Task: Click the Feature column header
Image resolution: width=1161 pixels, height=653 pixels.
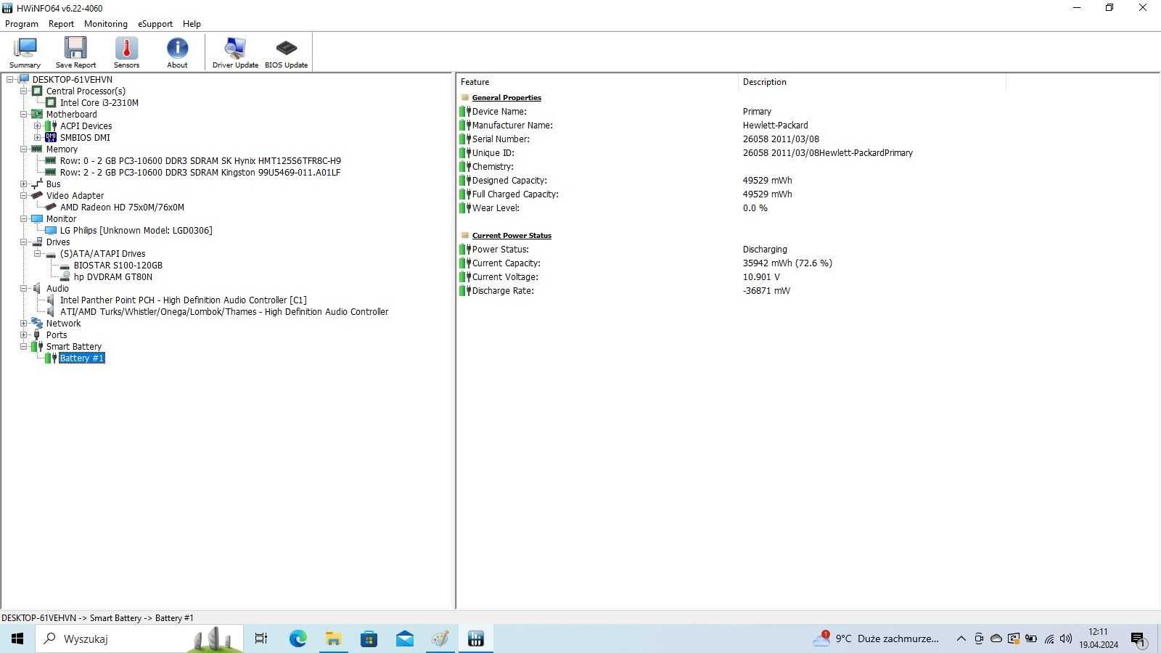Action: point(597,82)
